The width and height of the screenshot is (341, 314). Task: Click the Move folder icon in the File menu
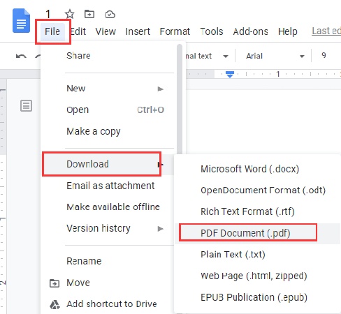pyautogui.click(x=55, y=283)
